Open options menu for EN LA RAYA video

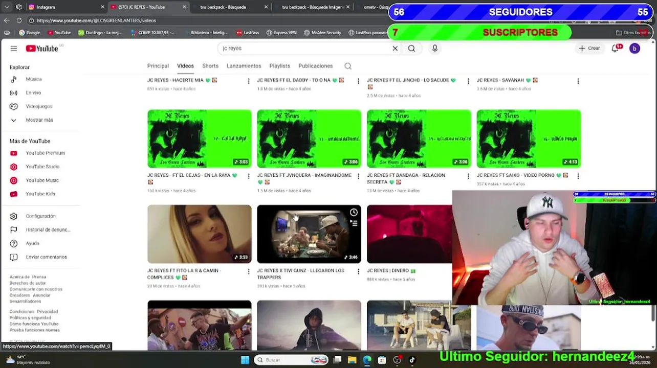(x=249, y=176)
